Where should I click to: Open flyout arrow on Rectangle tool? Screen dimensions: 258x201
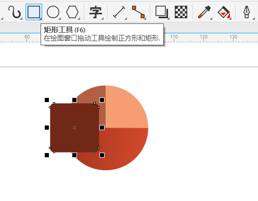click(x=41, y=18)
